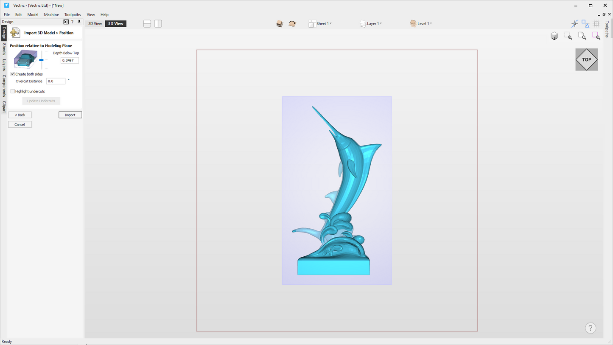
Task: Click the Zoom to Drawing icon
Action: tap(582, 36)
